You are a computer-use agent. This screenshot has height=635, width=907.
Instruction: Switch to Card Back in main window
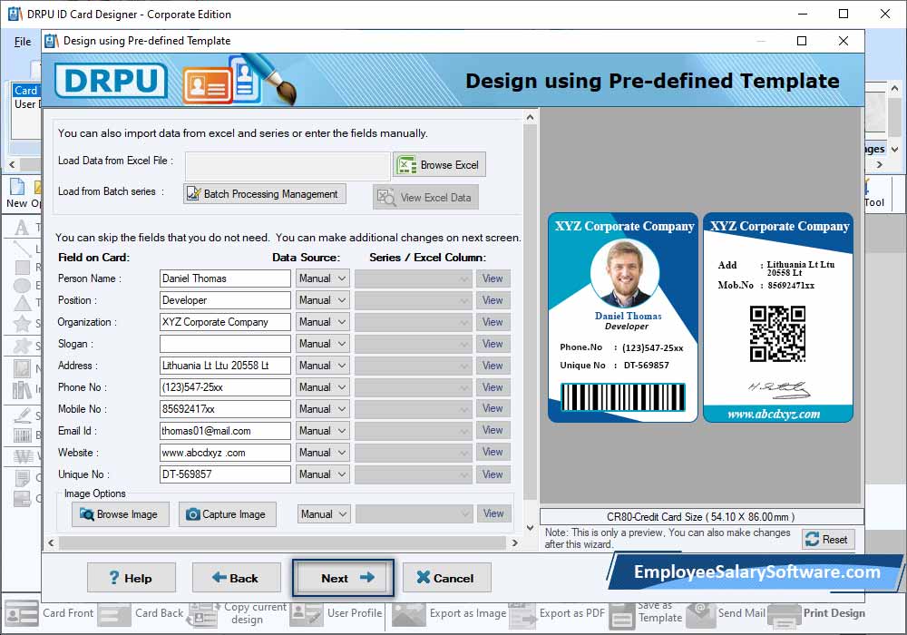click(x=141, y=613)
